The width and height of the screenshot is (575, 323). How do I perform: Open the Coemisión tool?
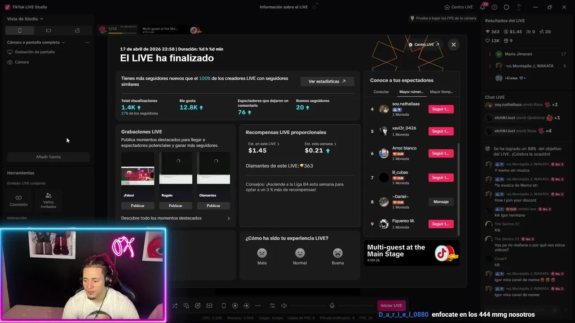pyautogui.click(x=18, y=201)
